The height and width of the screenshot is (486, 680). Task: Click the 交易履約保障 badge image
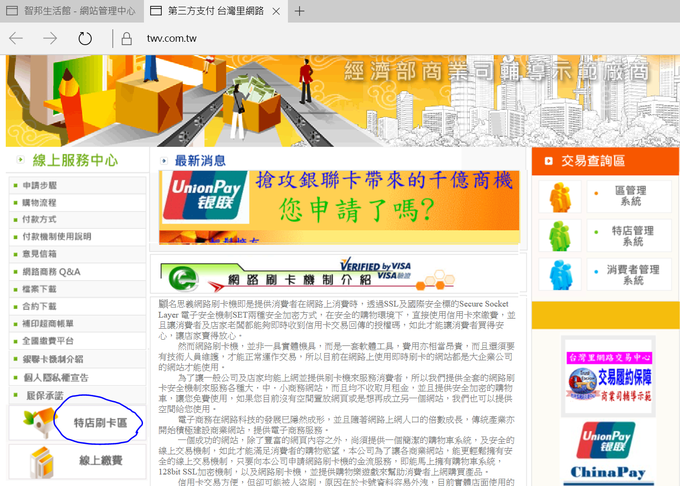coord(609,377)
